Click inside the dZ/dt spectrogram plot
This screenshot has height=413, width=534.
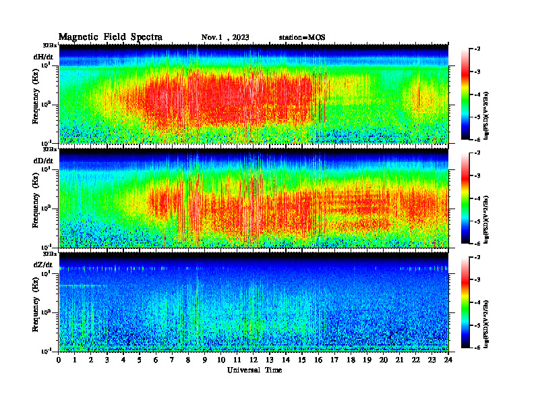(x=254, y=302)
